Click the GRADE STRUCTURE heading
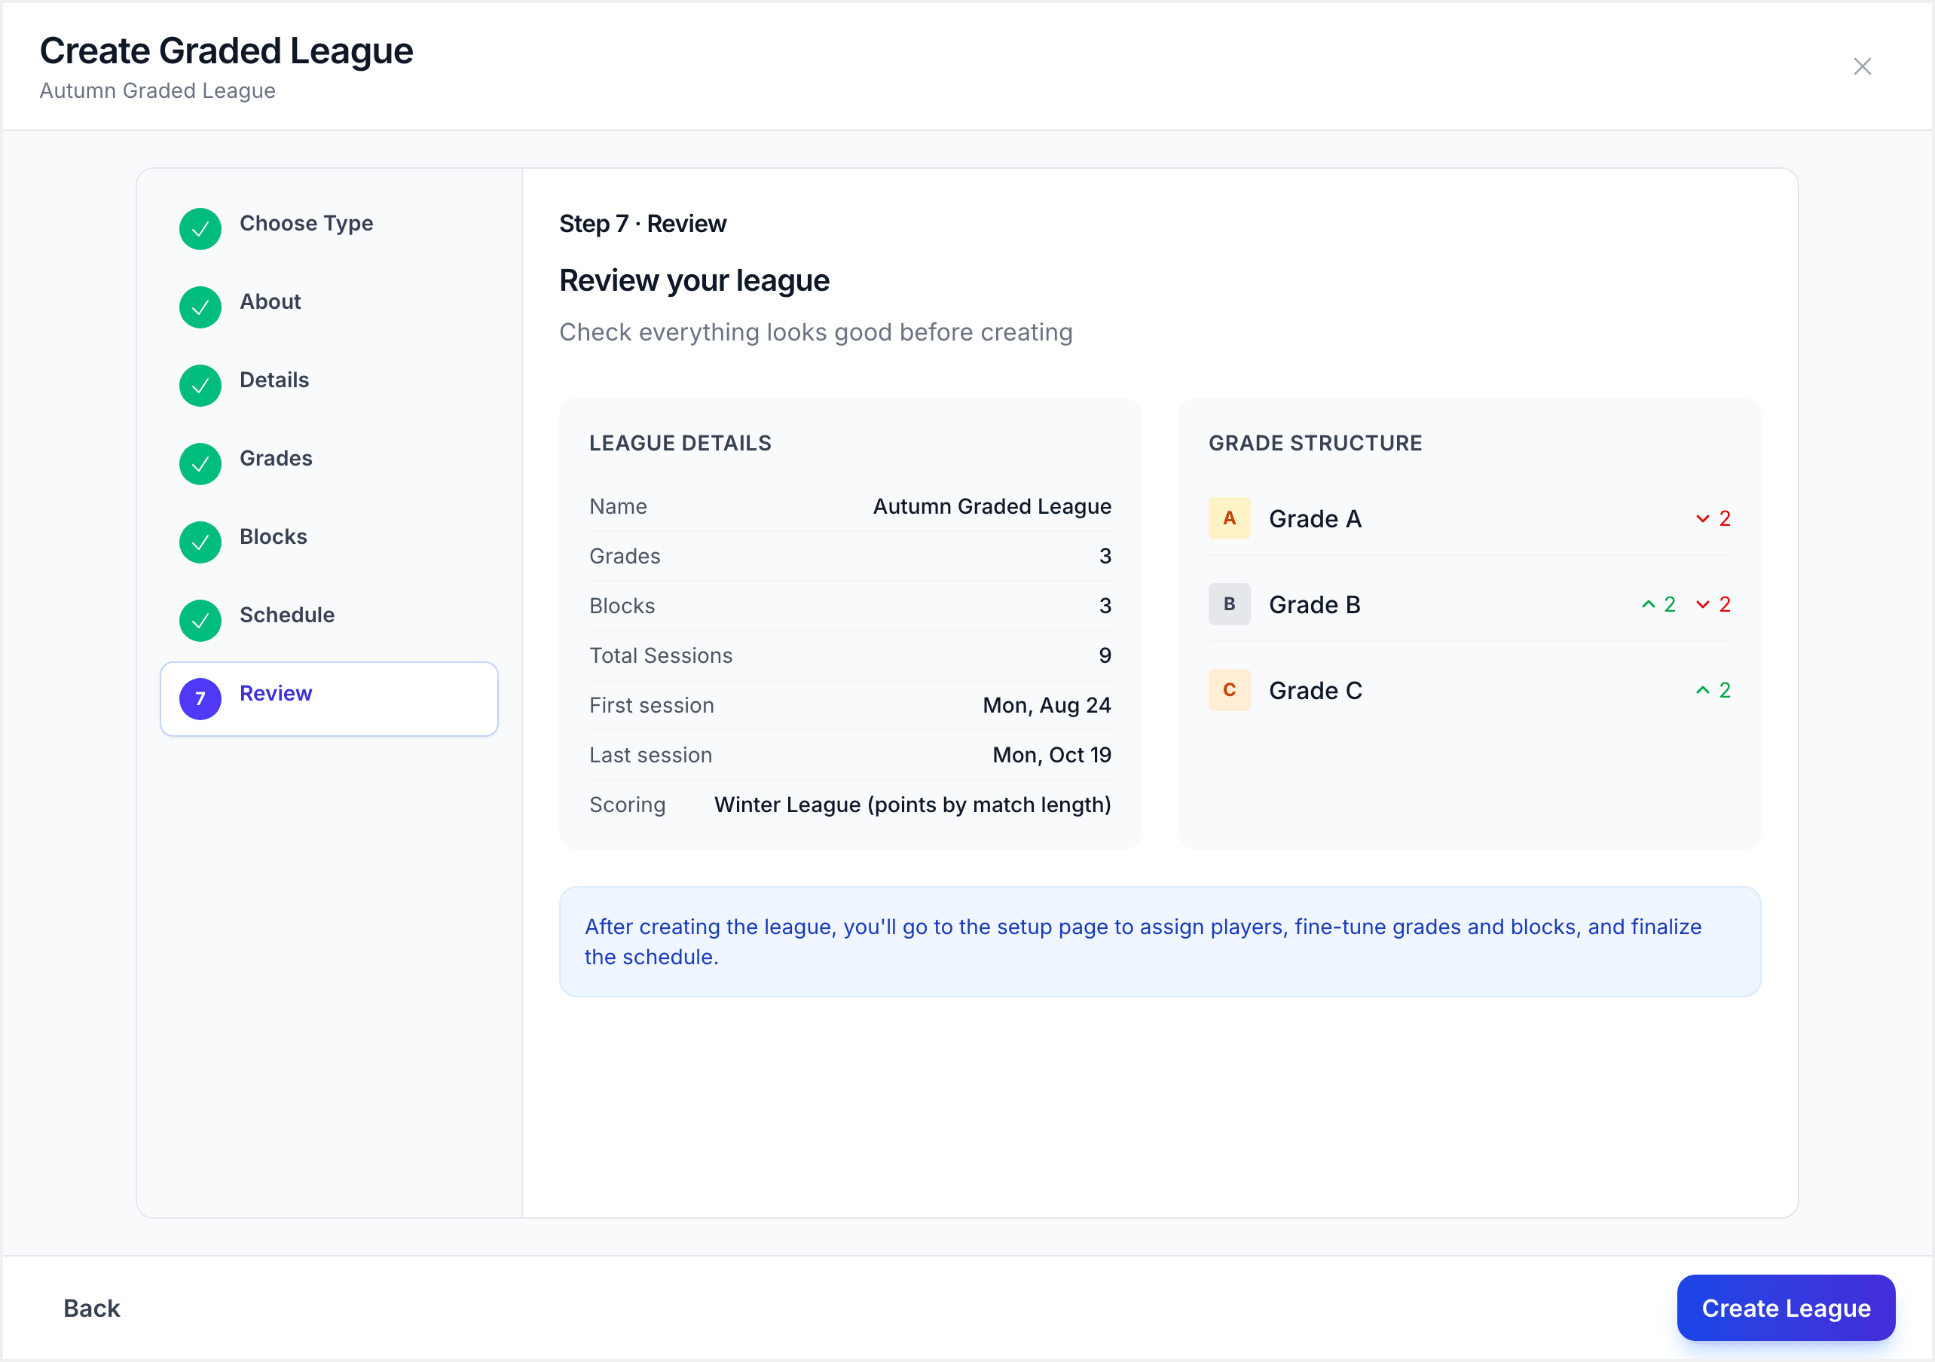Image resolution: width=1935 pixels, height=1362 pixels. click(x=1316, y=443)
